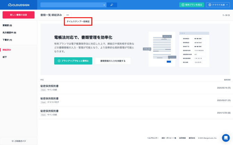
Task: Click 新しい書類の送信 button
Action: pyautogui.click(x=18, y=15)
